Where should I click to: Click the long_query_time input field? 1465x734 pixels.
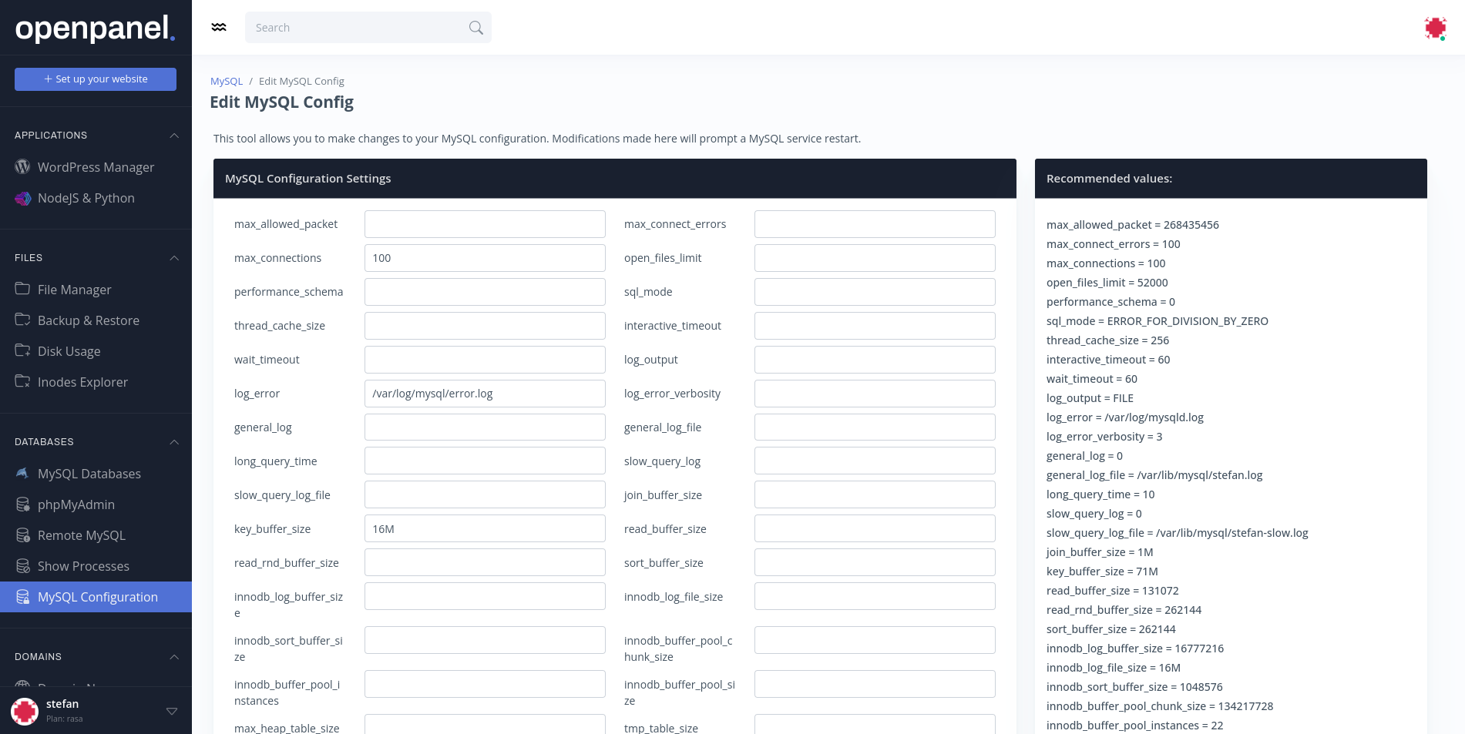pos(485,461)
